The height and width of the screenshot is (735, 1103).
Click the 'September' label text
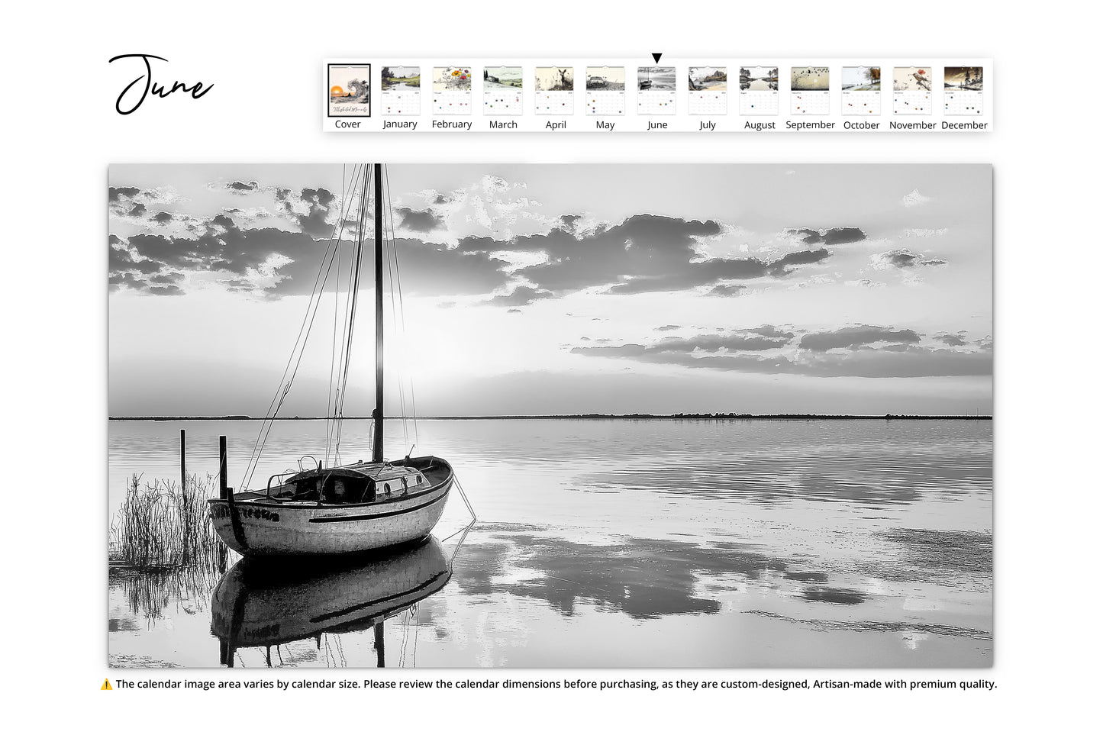click(810, 125)
